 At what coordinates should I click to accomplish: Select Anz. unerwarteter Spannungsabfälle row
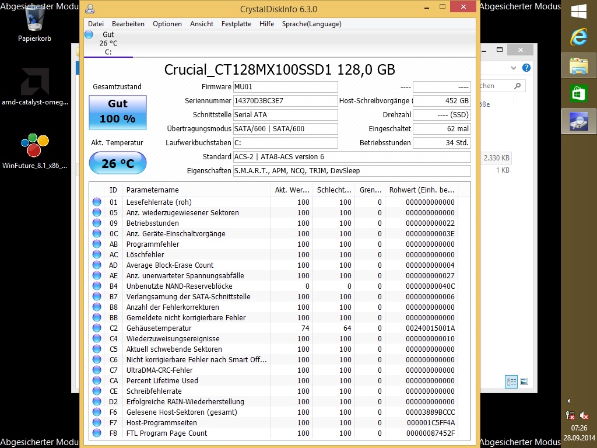(x=273, y=275)
